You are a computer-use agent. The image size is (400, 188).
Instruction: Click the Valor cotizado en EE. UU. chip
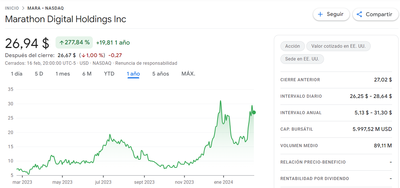pyautogui.click(x=338, y=46)
